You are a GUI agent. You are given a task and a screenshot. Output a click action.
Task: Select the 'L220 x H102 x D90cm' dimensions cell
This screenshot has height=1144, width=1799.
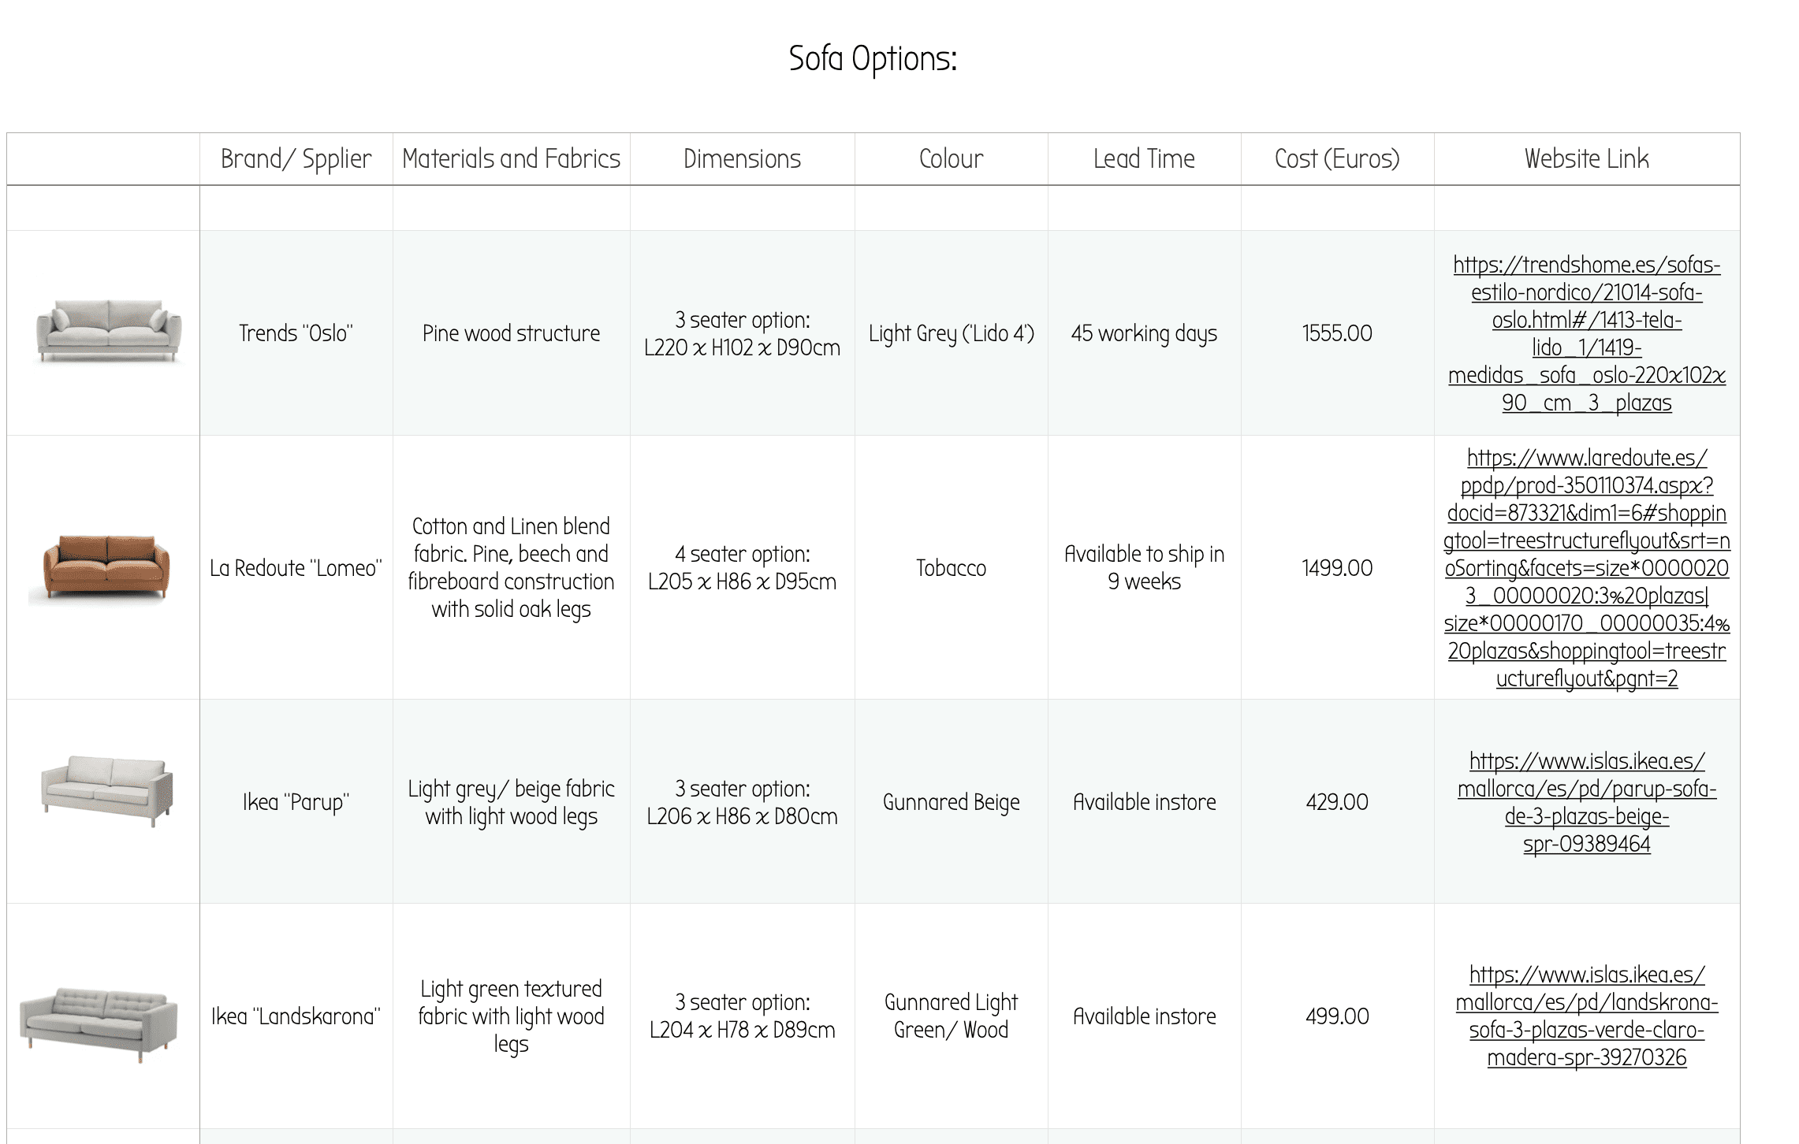tap(742, 333)
